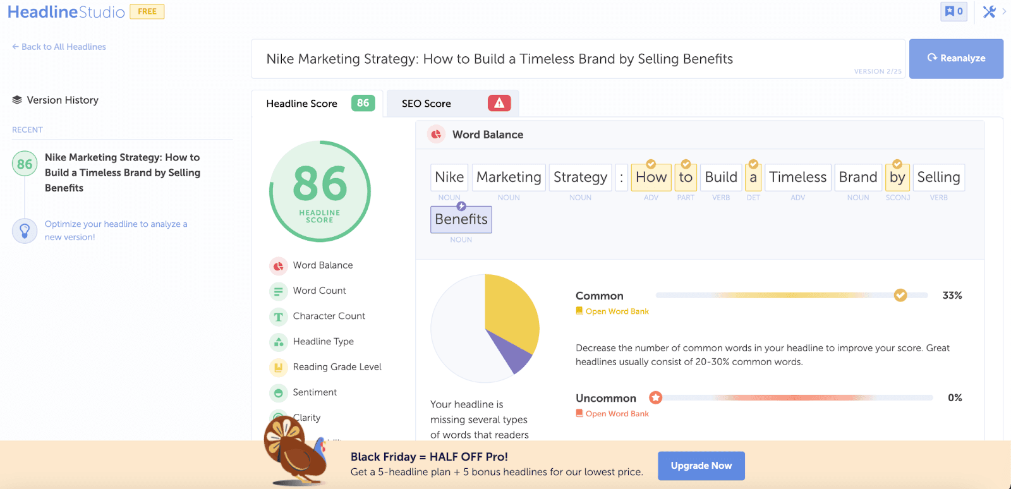Open Word Bank under Uncommon
Viewport: 1011px width, 489px height.
point(612,414)
